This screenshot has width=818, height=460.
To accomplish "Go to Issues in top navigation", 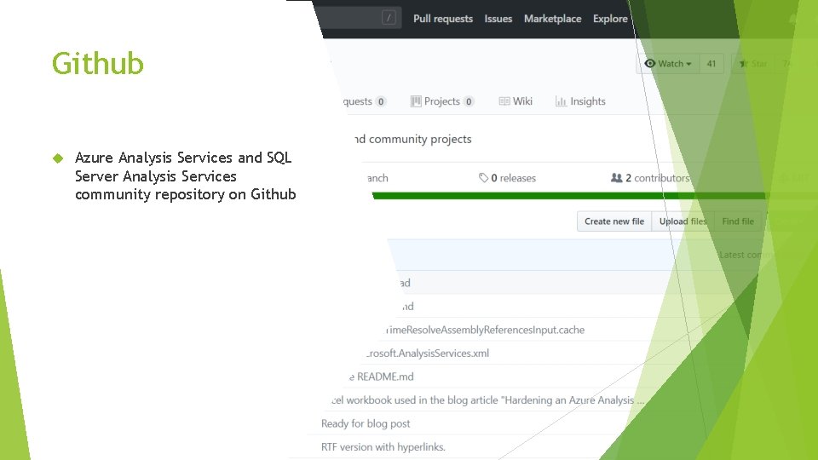I will [498, 19].
